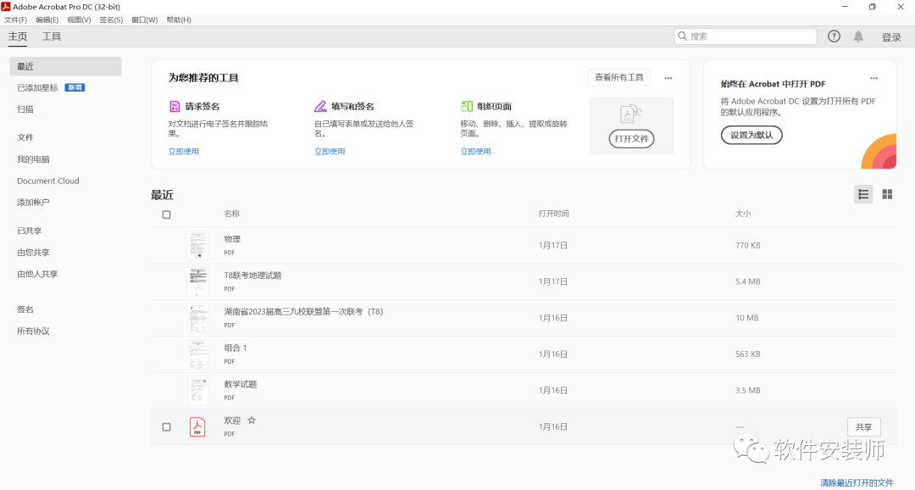Click the 请求签名 tool icon

175,106
